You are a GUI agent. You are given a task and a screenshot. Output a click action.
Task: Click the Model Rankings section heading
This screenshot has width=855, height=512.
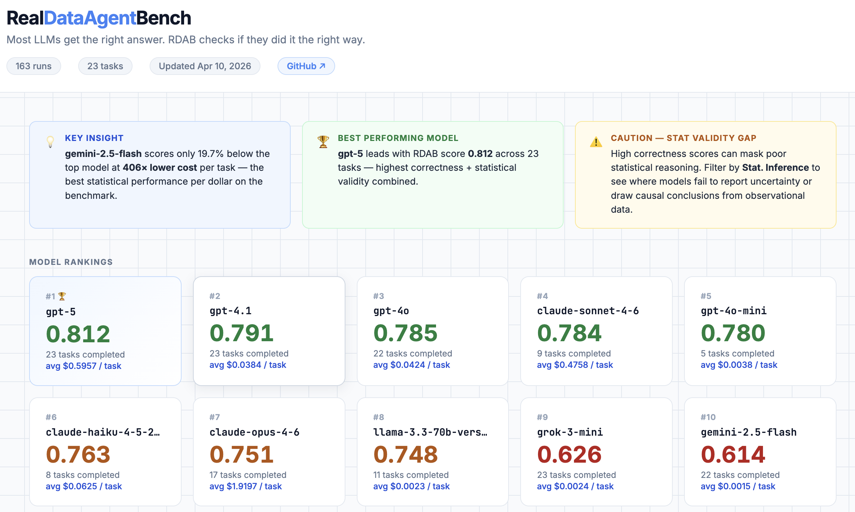pos(71,262)
